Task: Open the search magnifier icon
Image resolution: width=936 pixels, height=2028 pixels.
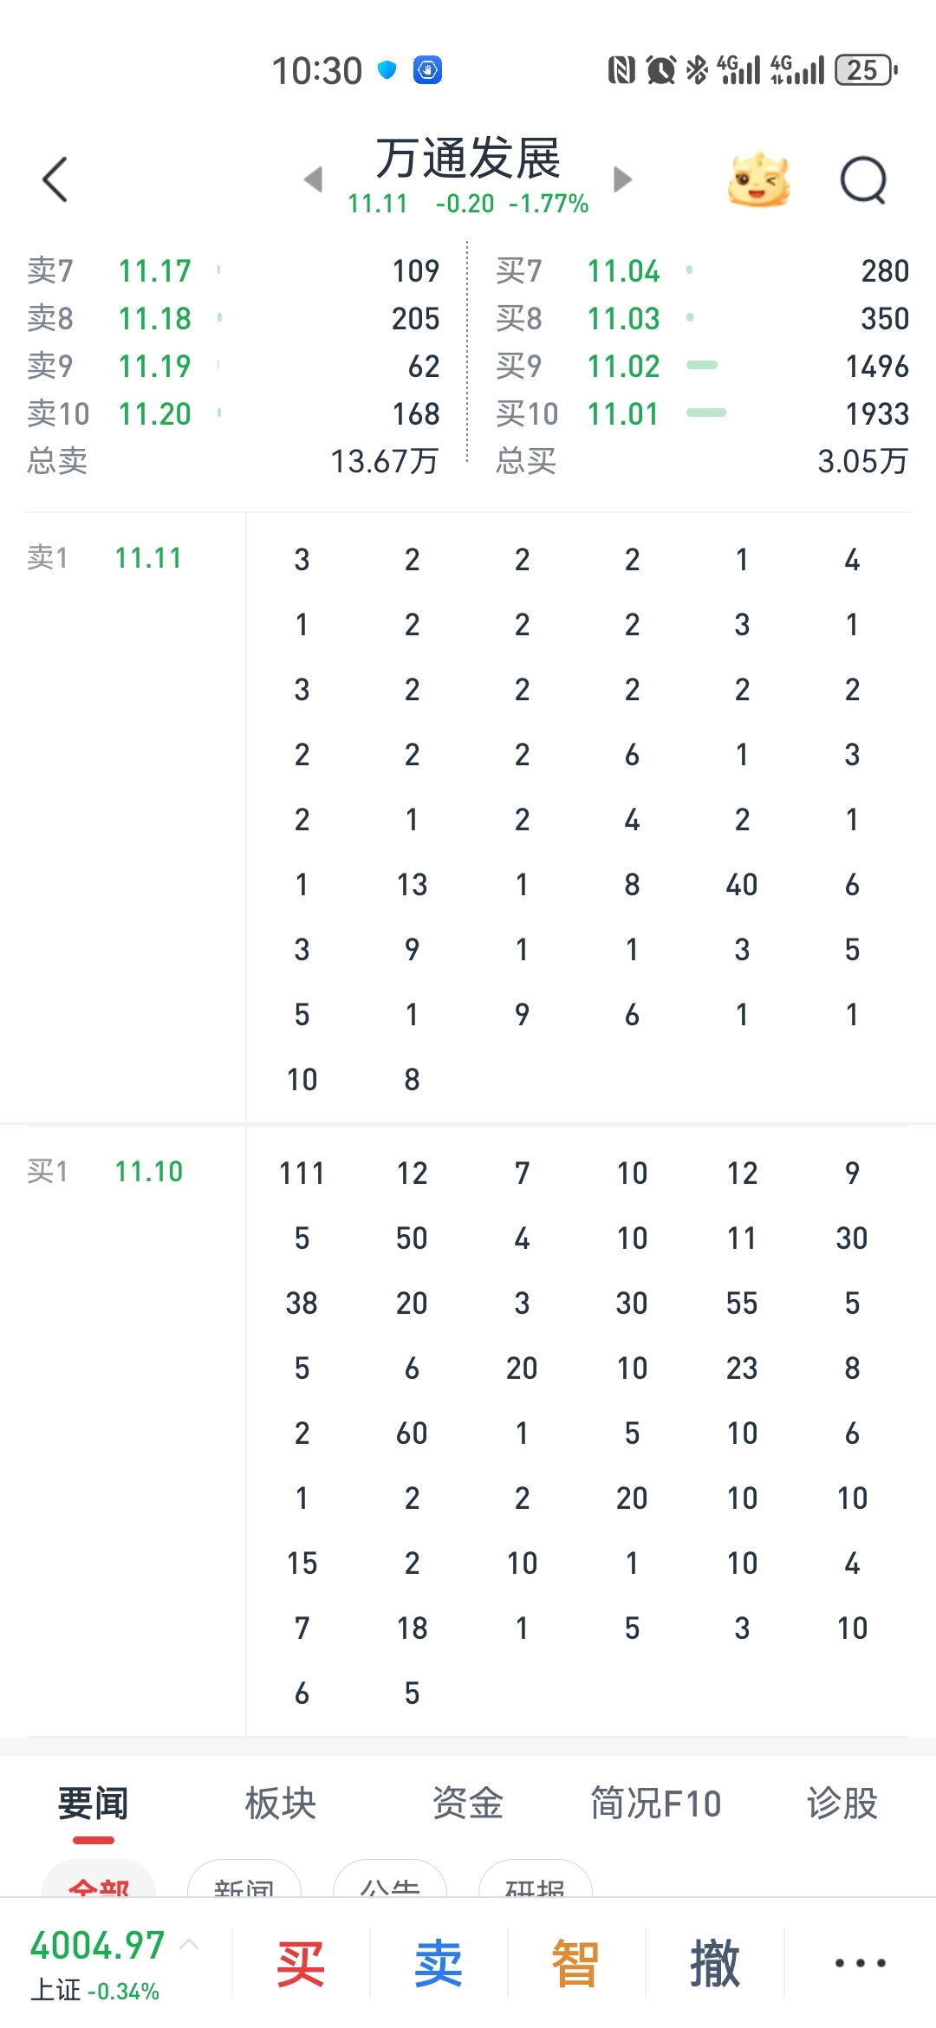Action: (863, 180)
